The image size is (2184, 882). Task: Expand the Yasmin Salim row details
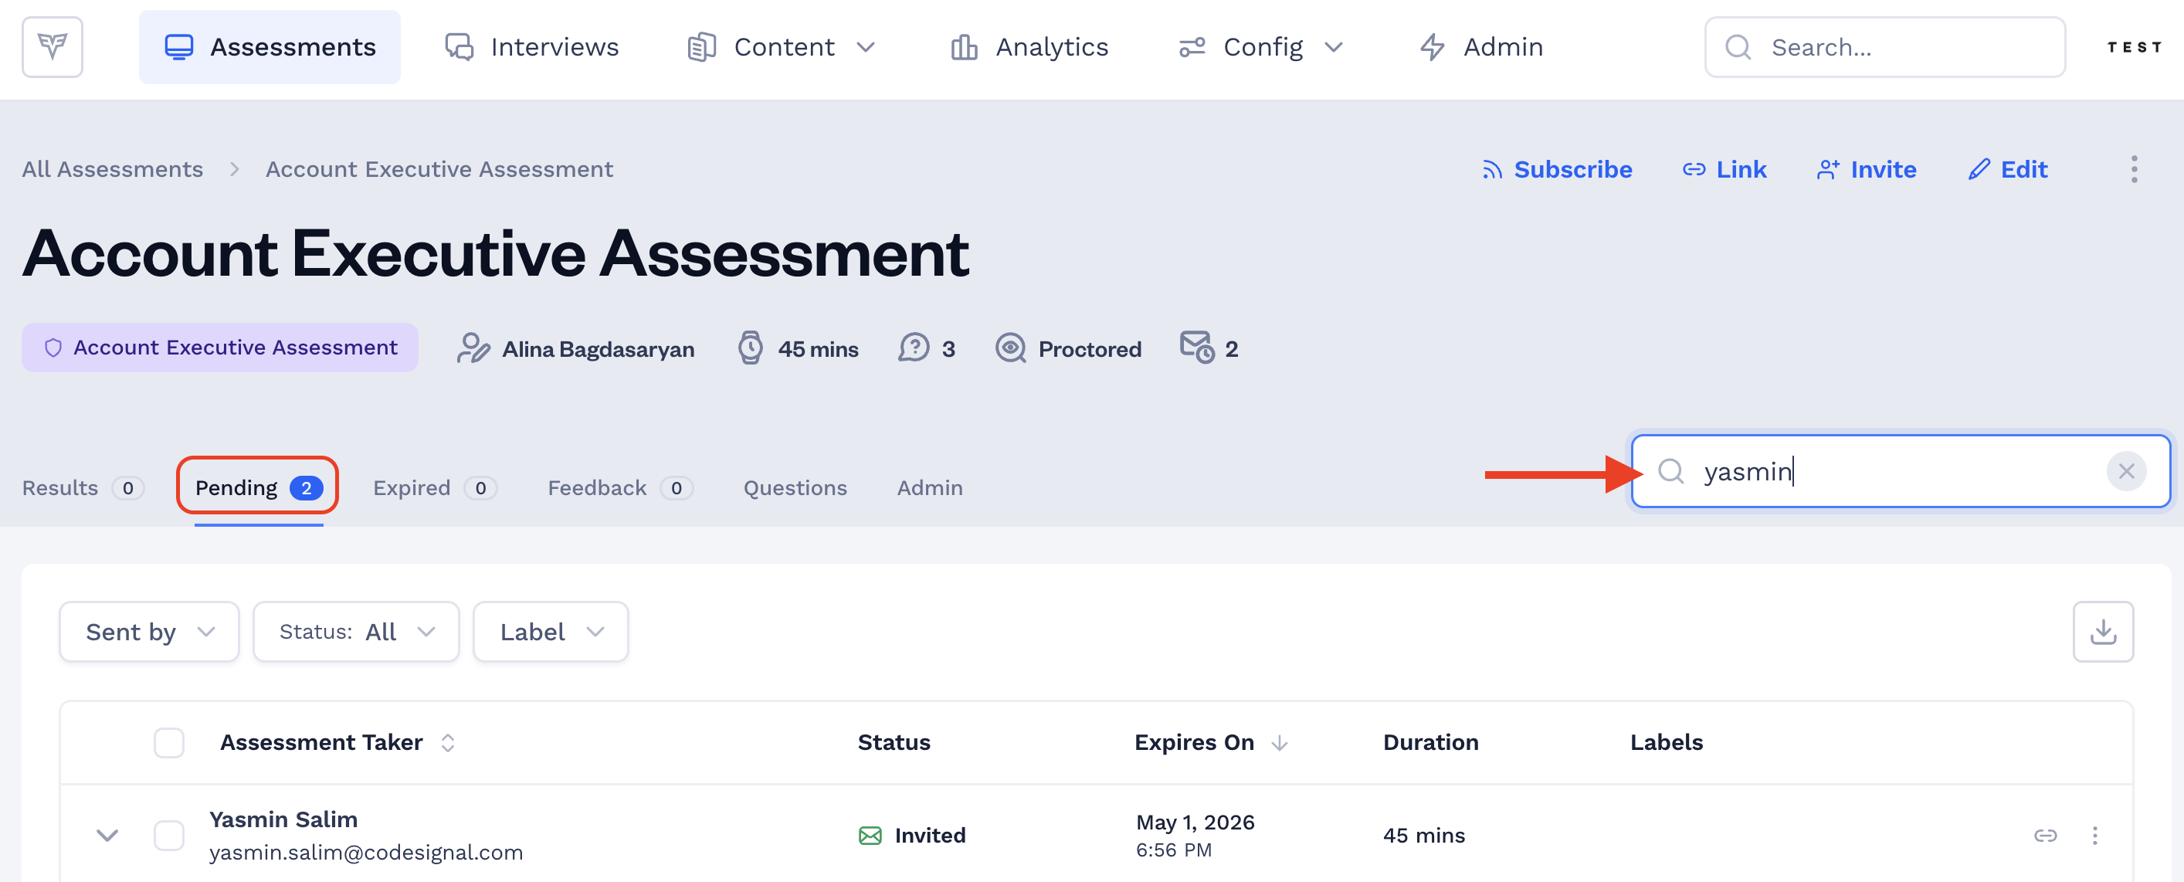click(x=107, y=836)
